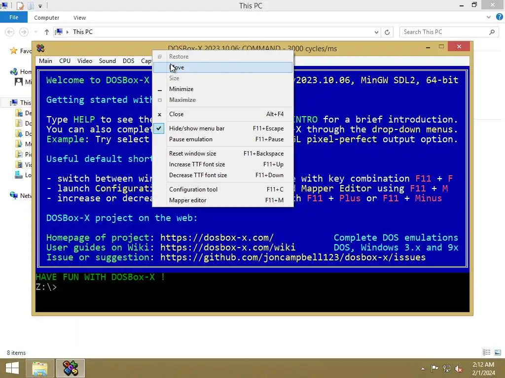The width and height of the screenshot is (505, 378).
Task: Select Reset window size entry
Action: 223,154
